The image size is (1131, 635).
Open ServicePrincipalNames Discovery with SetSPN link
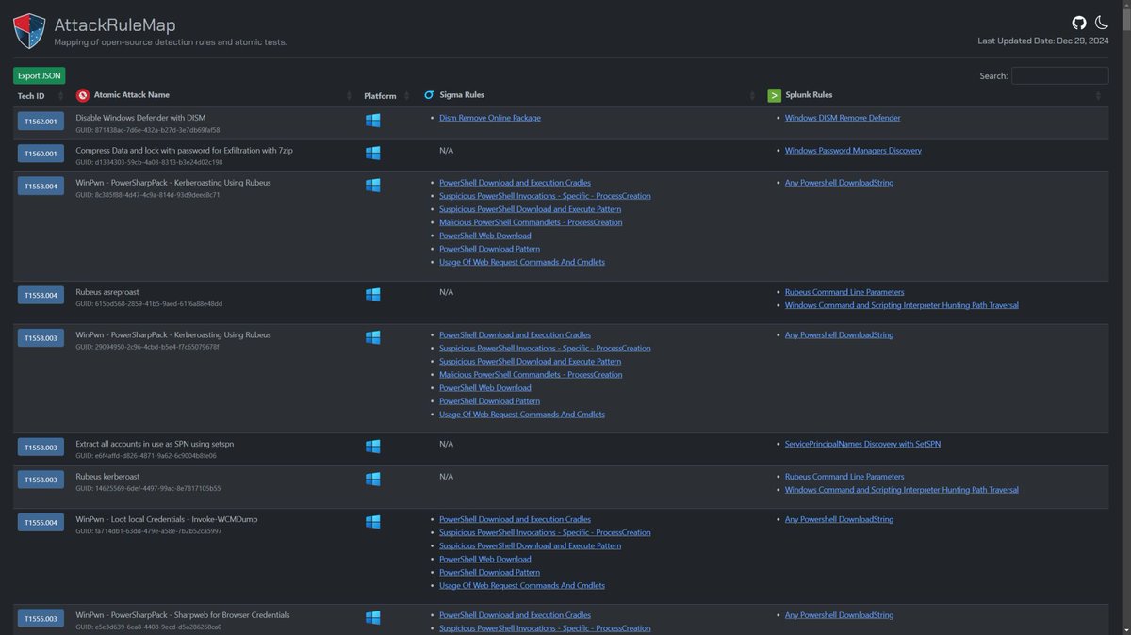pyautogui.click(x=862, y=444)
